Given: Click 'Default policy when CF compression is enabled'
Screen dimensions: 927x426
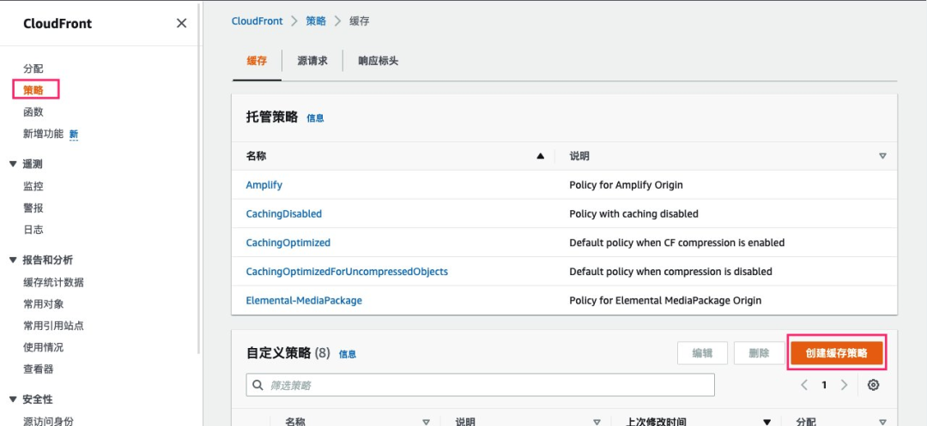Looking at the screenshot, I should (677, 243).
